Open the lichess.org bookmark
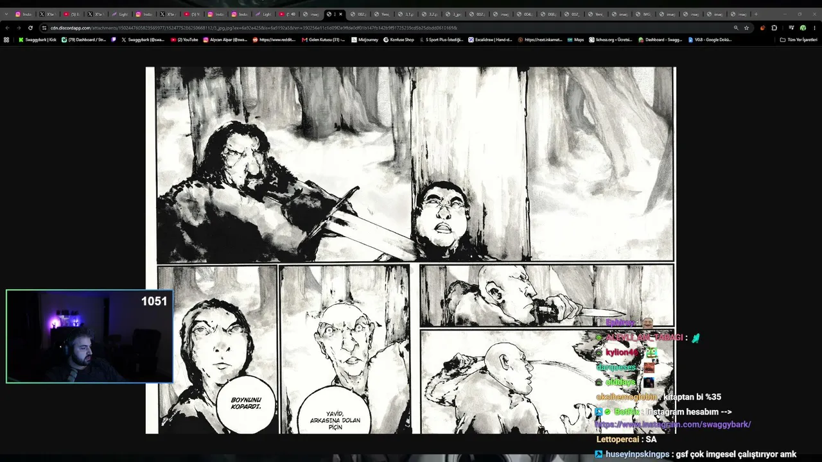Image resolution: width=822 pixels, height=462 pixels. pos(610,40)
